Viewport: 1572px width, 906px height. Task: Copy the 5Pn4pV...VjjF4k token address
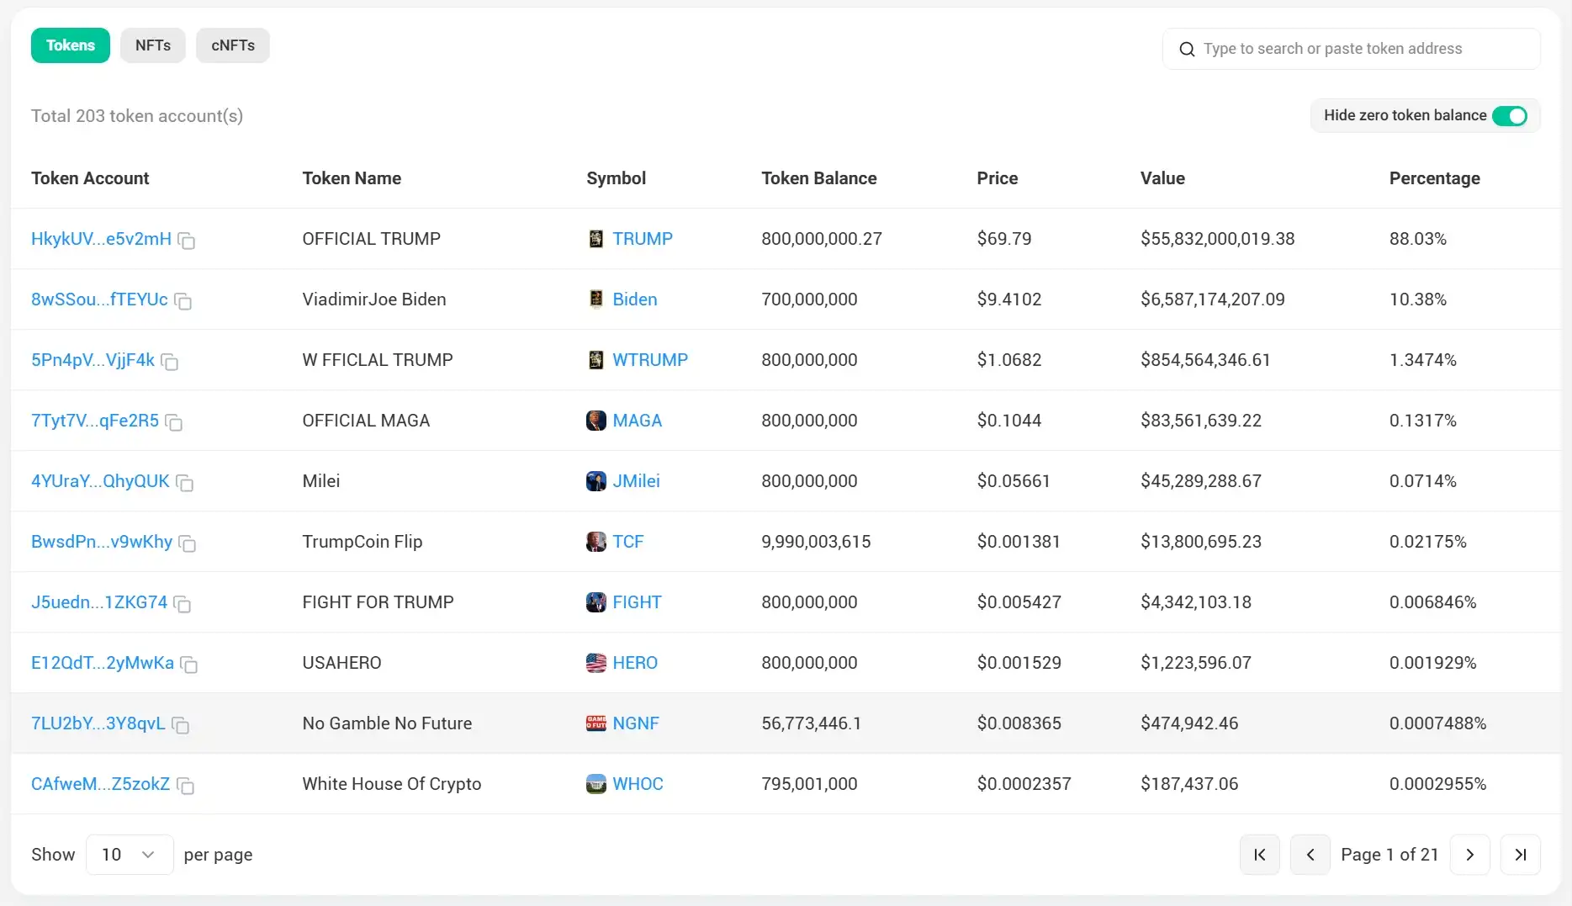[x=170, y=363]
